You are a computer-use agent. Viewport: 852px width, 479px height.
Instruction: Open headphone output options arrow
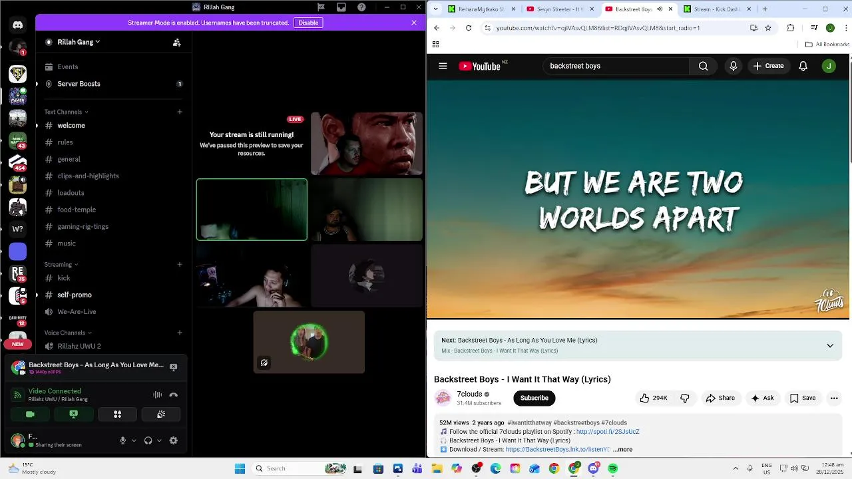pyautogui.click(x=159, y=440)
